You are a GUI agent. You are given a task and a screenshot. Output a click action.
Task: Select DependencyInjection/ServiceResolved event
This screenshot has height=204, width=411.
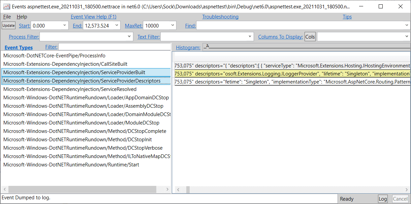pyautogui.click(x=86, y=89)
